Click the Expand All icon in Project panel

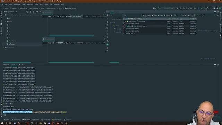(x=30, y=12)
